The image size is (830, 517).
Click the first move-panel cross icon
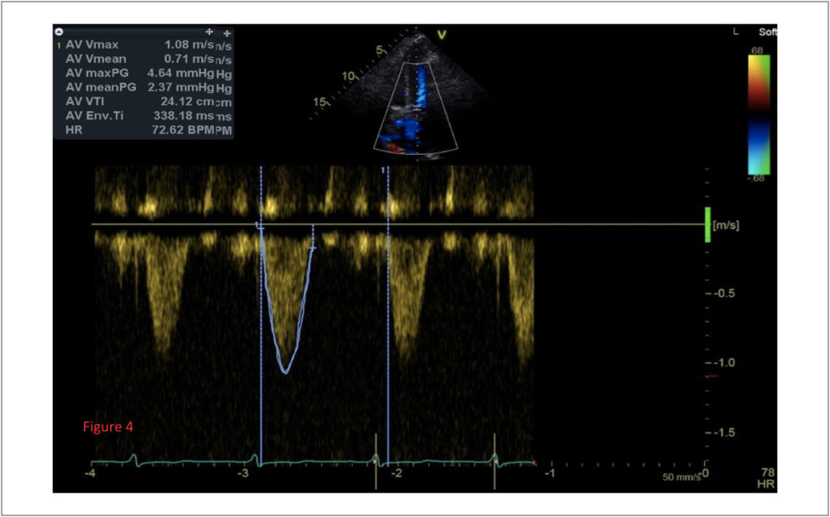click(209, 32)
